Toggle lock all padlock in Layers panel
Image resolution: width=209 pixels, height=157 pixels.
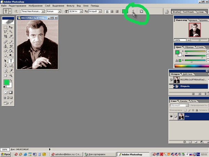197,110
